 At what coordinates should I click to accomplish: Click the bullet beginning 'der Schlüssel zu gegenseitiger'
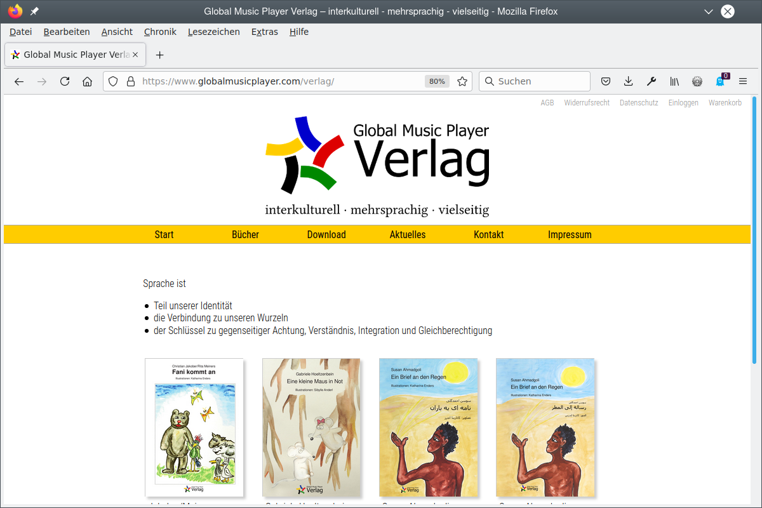click(323, 330)
